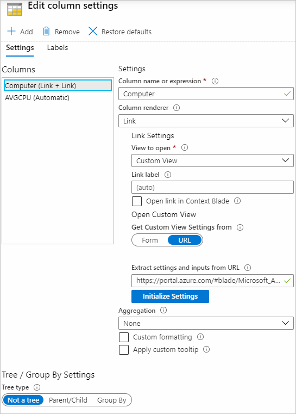This screenshot has width=296, height=414.
Task: Expand the Custom View dropdown
Action: click(212, 160)
